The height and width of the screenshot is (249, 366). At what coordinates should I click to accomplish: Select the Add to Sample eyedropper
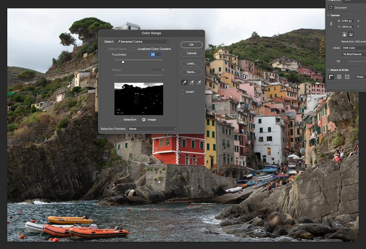191,82
